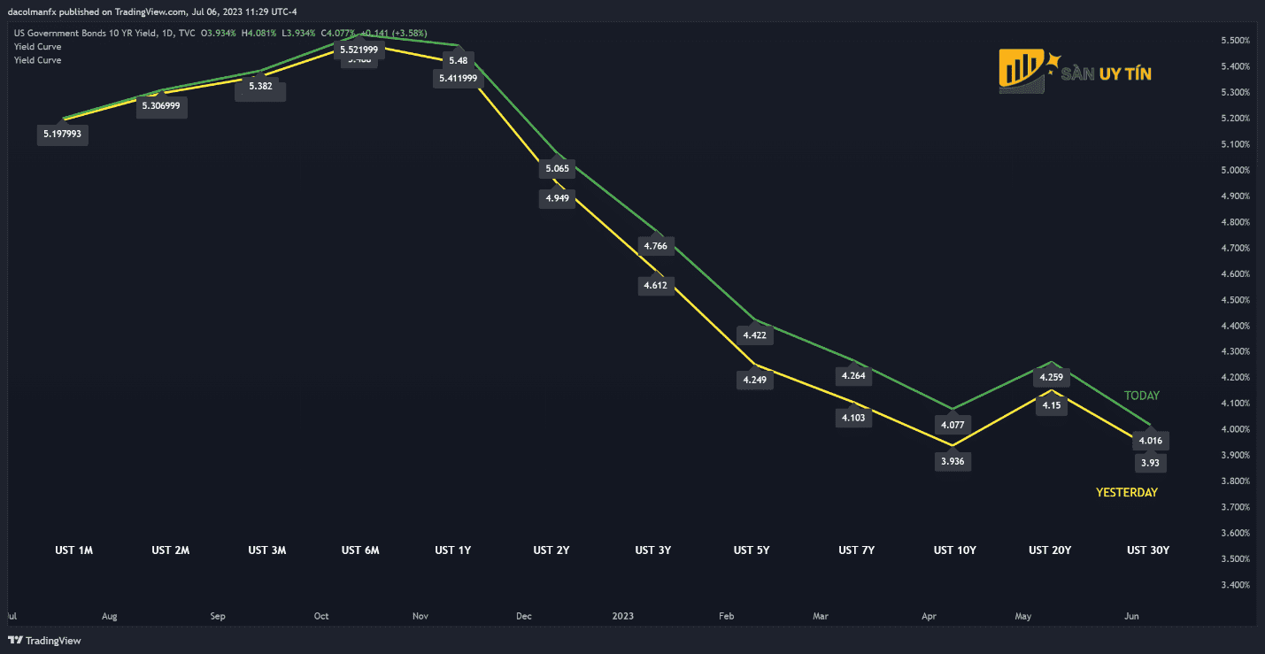Screen dimensions: 1265x654
Task: Select the UST 1M maturity label
Action: coord(73,550)
